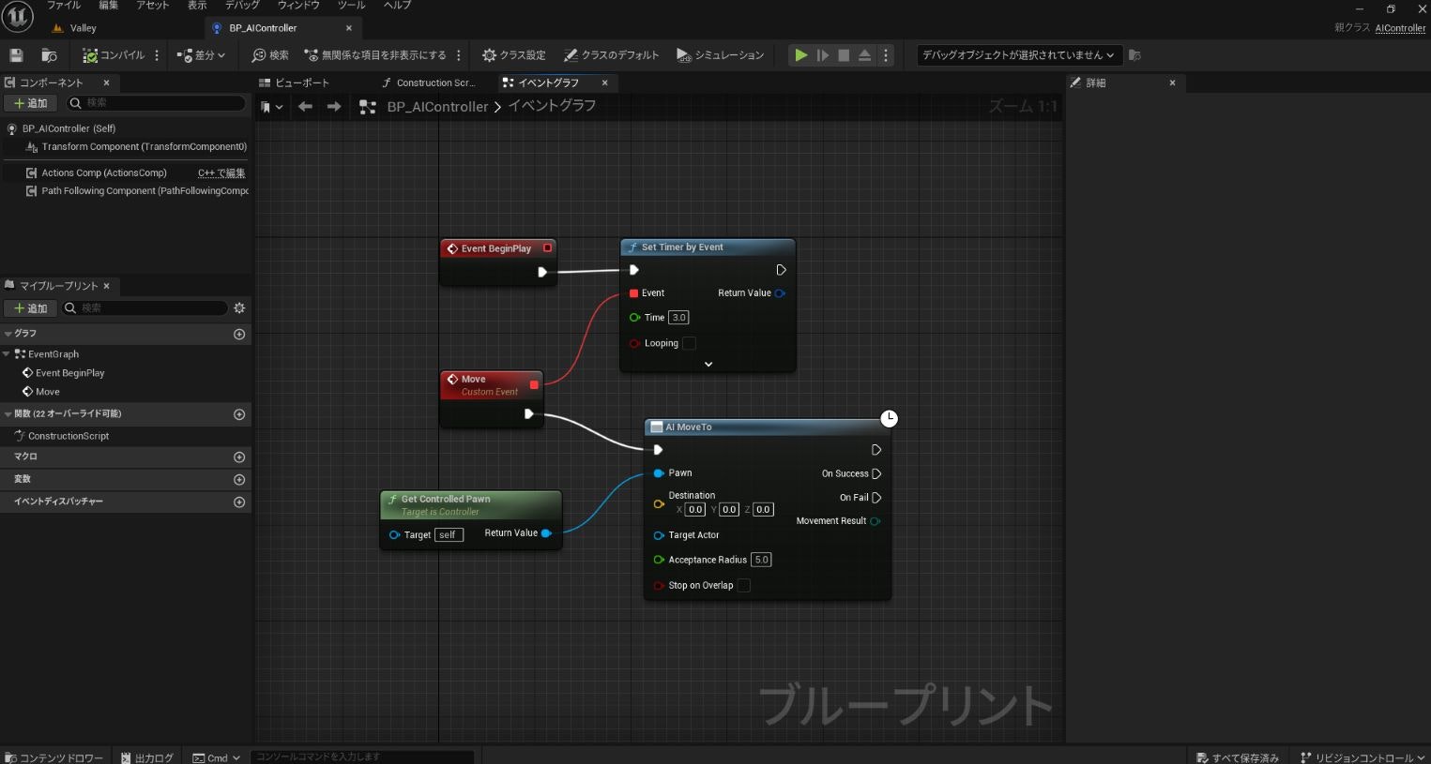Open 出力ログ output log

(147, 757)
